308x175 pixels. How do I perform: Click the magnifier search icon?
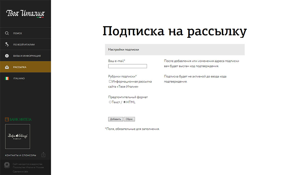point(7,33)
